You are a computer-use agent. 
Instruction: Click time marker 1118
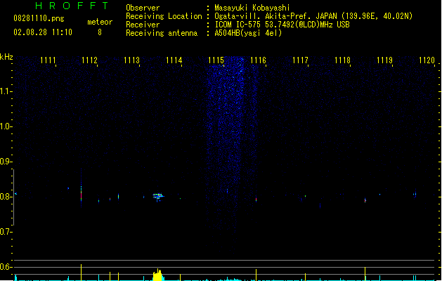click(x=342, y=60)
